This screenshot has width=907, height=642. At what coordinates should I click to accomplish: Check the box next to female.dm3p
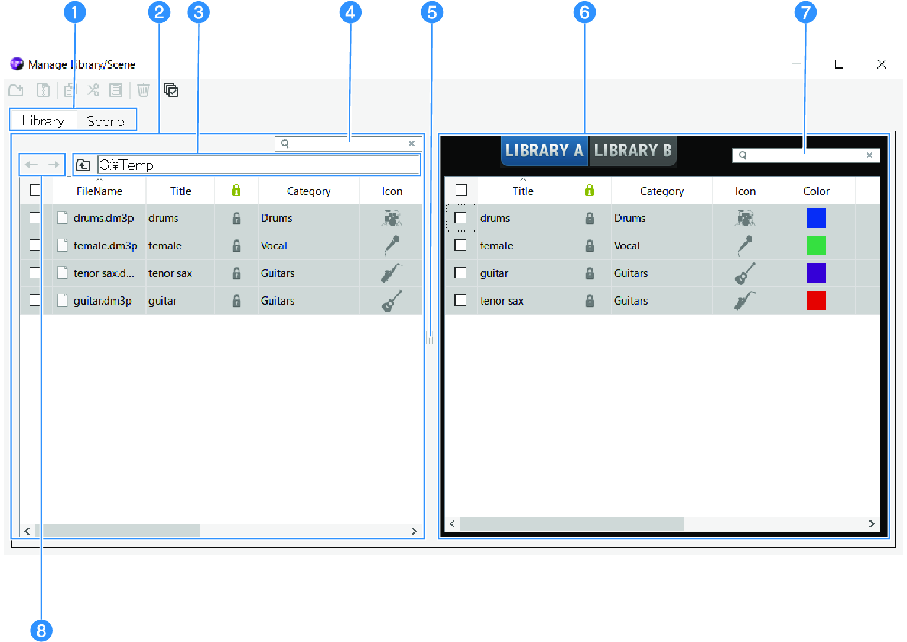(x=34, y=245)
